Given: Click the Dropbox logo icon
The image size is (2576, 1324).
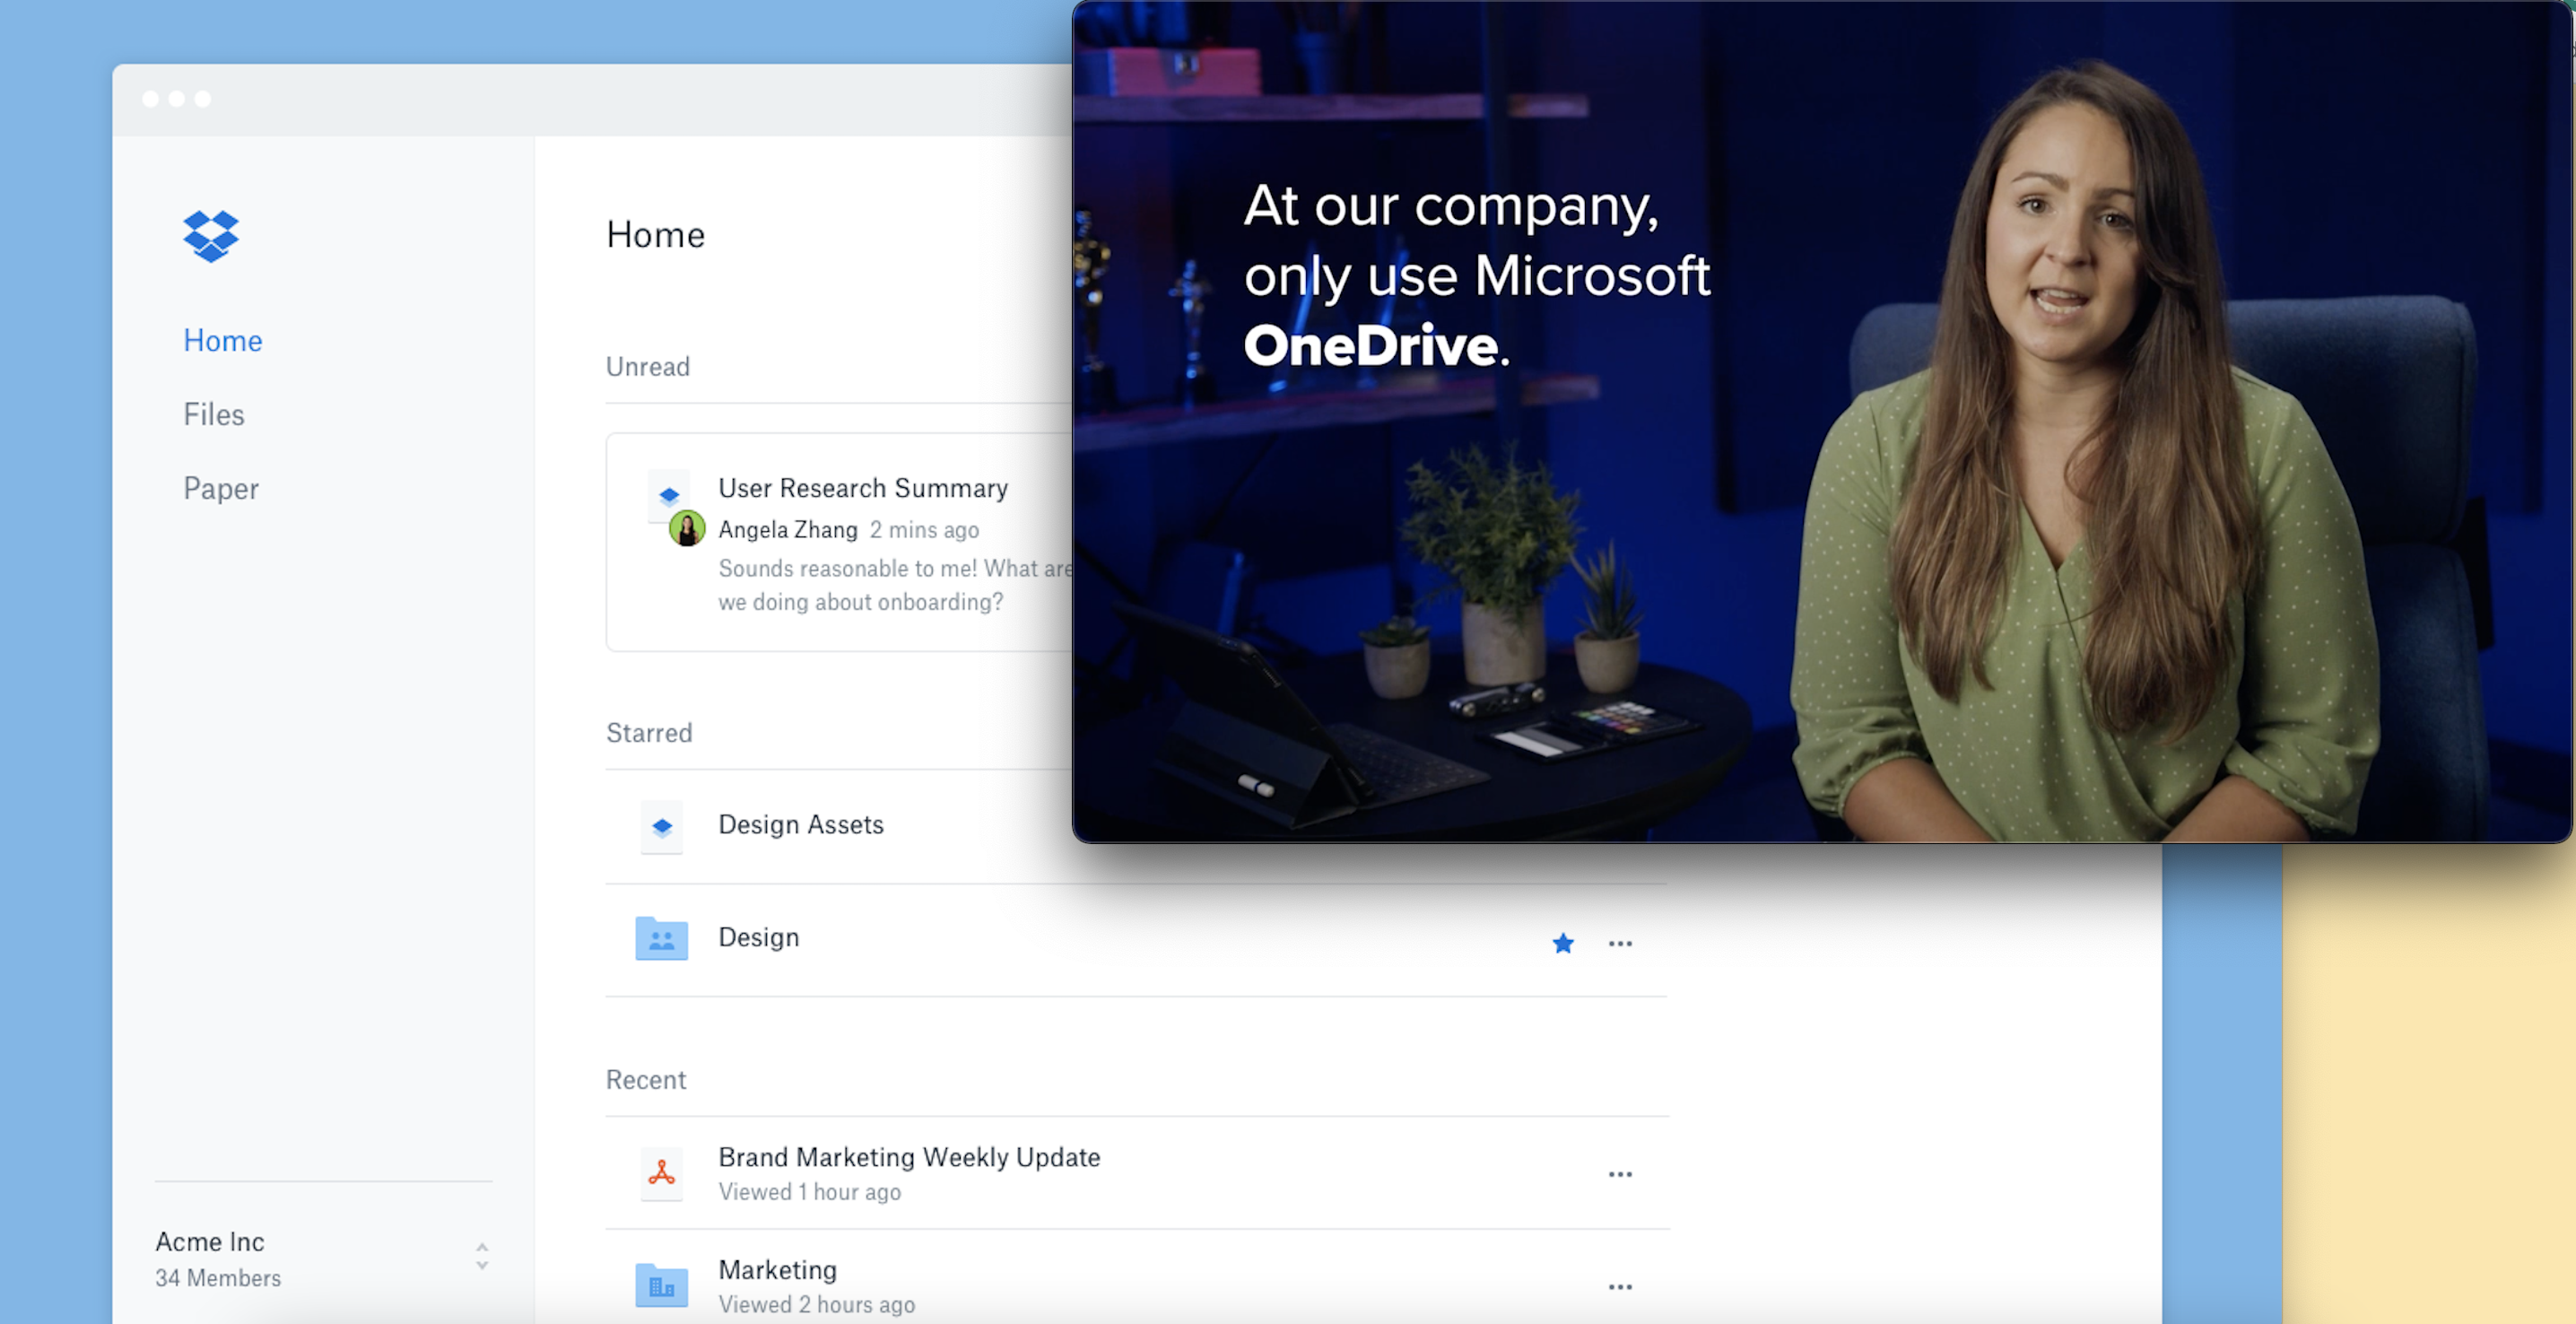Looking at the screenshot, I should coord(211,236).
